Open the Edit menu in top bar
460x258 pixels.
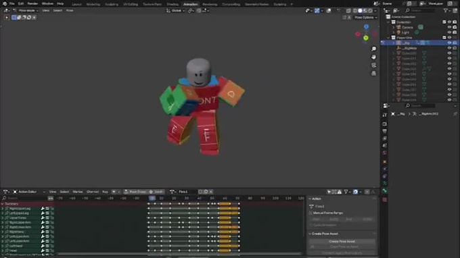coord(21,4)
